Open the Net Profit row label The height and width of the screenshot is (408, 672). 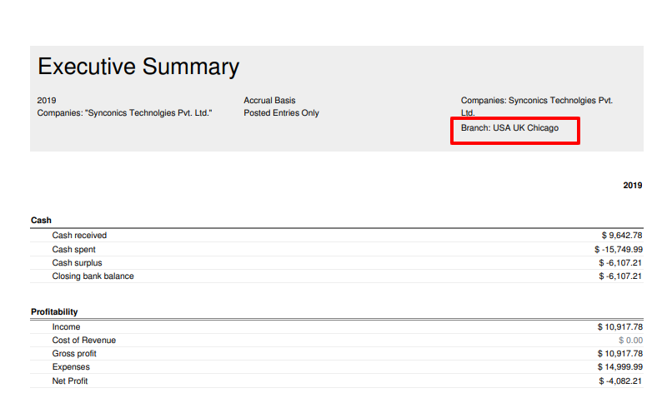(x=70, y=381)
